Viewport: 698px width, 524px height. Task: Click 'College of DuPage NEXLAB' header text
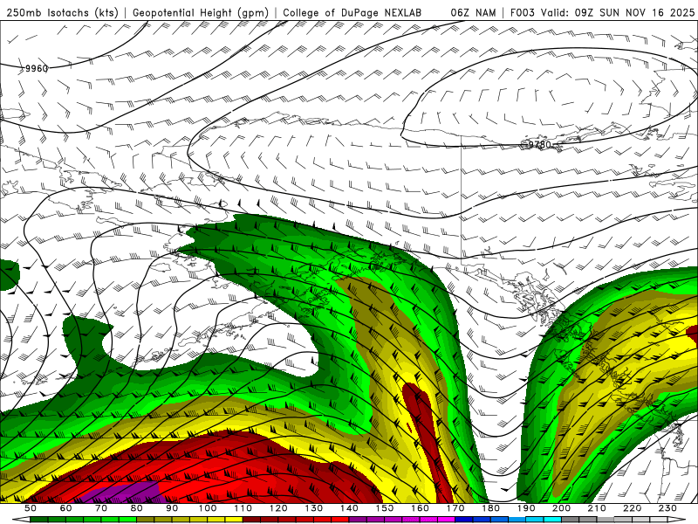tap(352, 13)
